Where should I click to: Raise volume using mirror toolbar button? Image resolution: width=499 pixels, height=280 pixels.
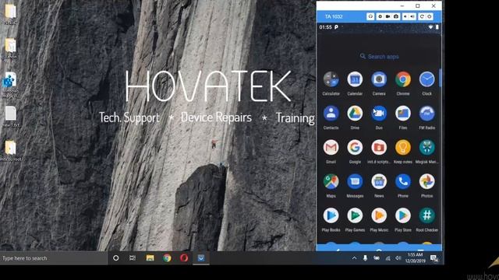pos(412,16)
